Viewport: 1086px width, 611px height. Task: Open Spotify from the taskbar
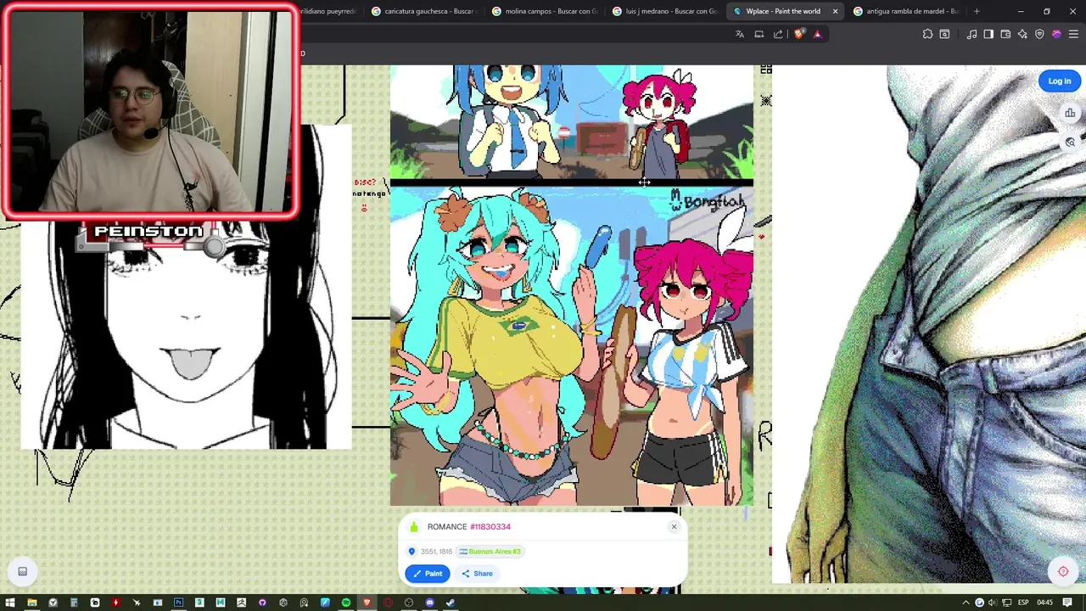pos(346,603)
